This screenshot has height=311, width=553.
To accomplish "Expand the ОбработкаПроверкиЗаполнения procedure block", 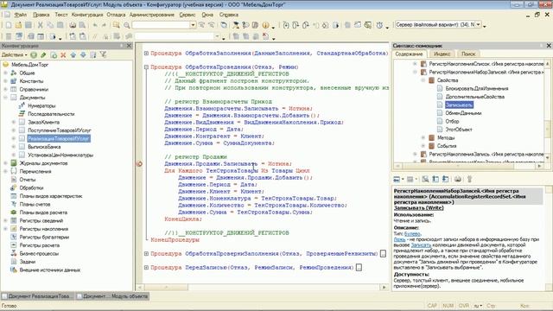I will (146, 253).
